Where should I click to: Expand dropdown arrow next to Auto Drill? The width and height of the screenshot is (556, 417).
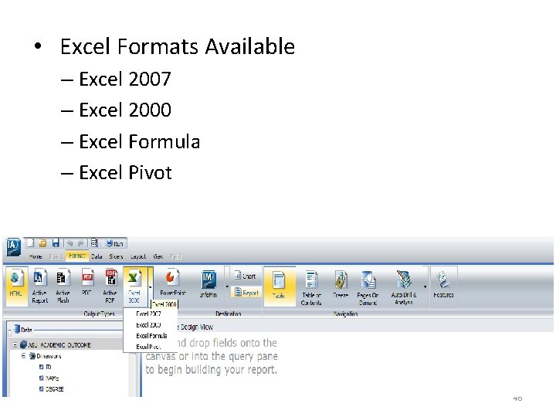click(x=425, y=286)
